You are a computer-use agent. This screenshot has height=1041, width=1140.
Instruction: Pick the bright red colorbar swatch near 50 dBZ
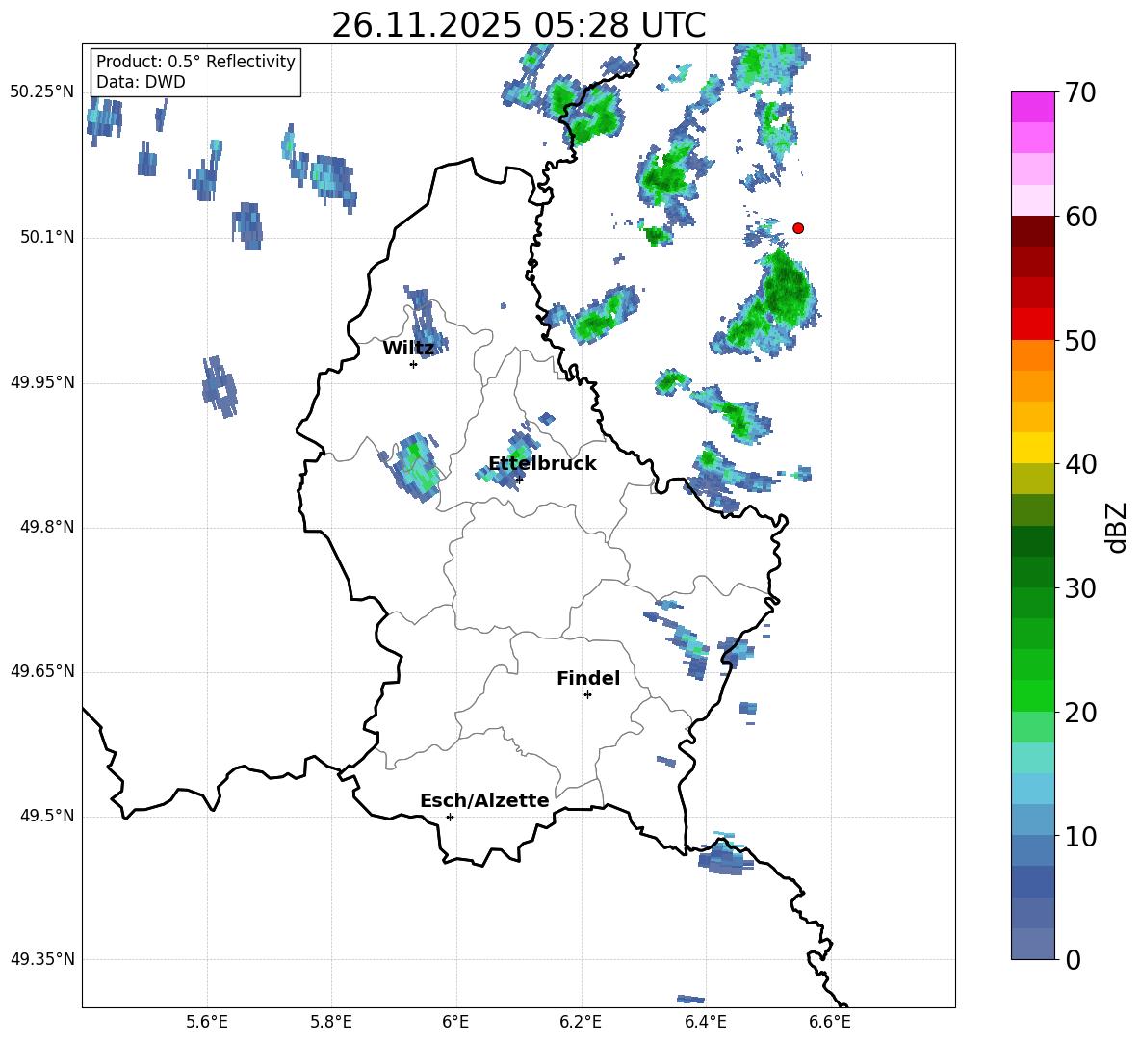coord(1033,325)
